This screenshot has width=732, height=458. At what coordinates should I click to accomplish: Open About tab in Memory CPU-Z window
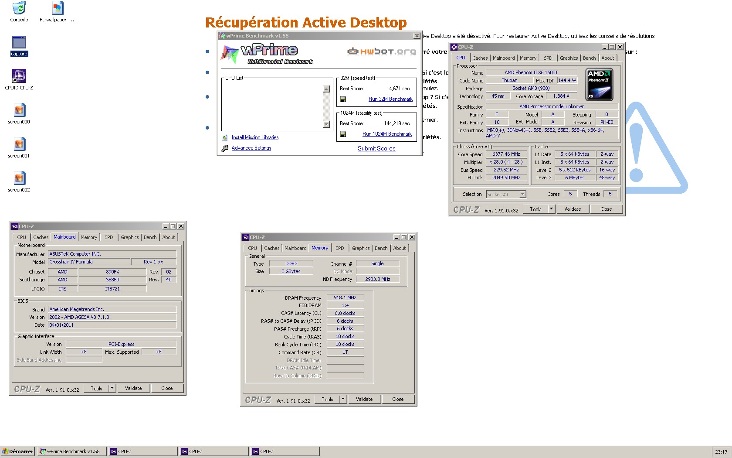click(400, 248)
